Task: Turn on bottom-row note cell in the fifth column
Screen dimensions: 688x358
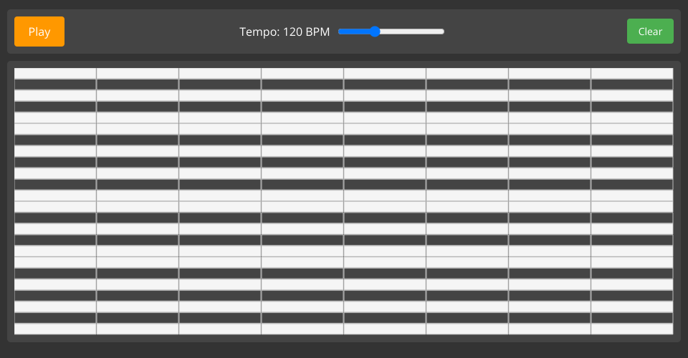Action: [385, 329]
